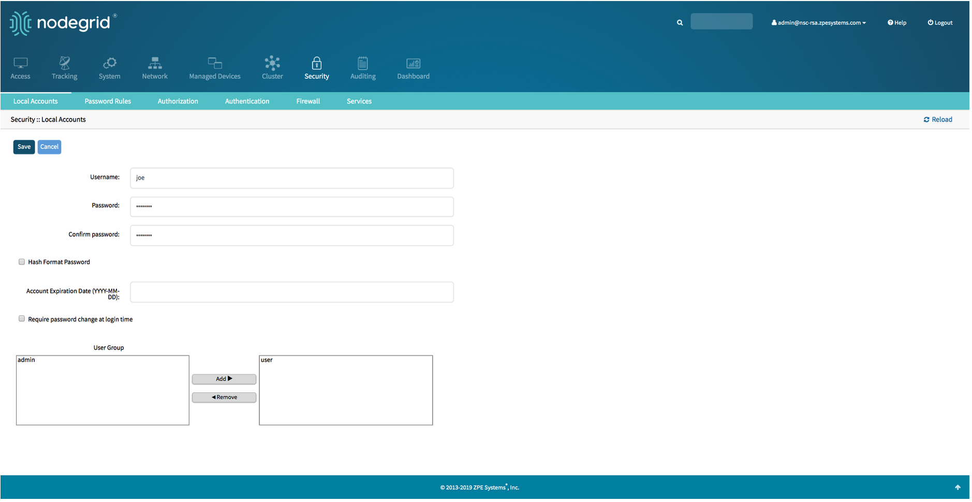
Task: Focus the Confirm password field
Action: 292,235
